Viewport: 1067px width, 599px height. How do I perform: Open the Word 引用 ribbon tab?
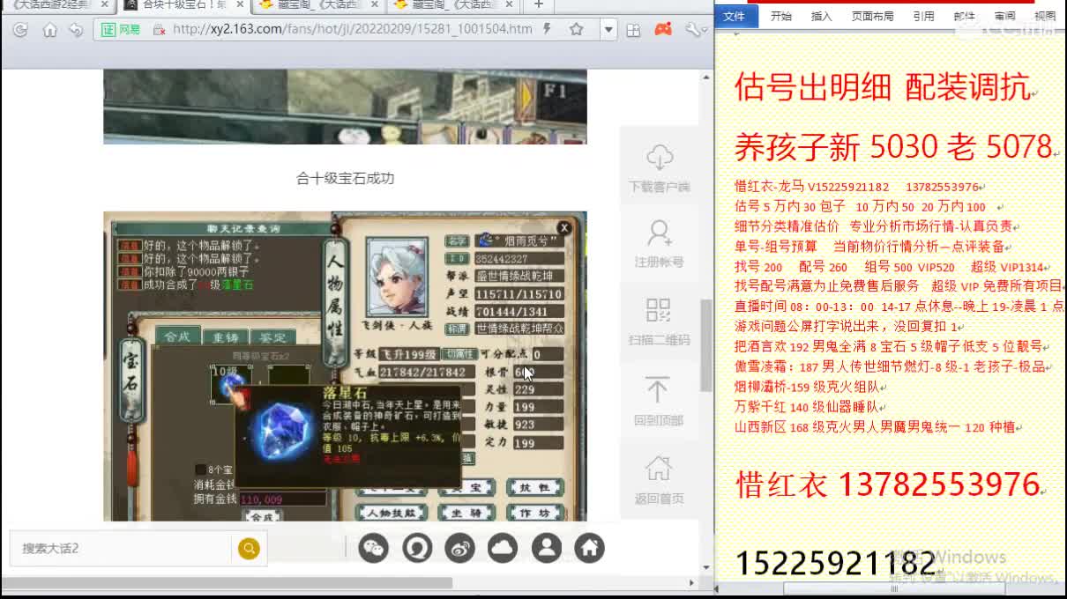[923, 16]
